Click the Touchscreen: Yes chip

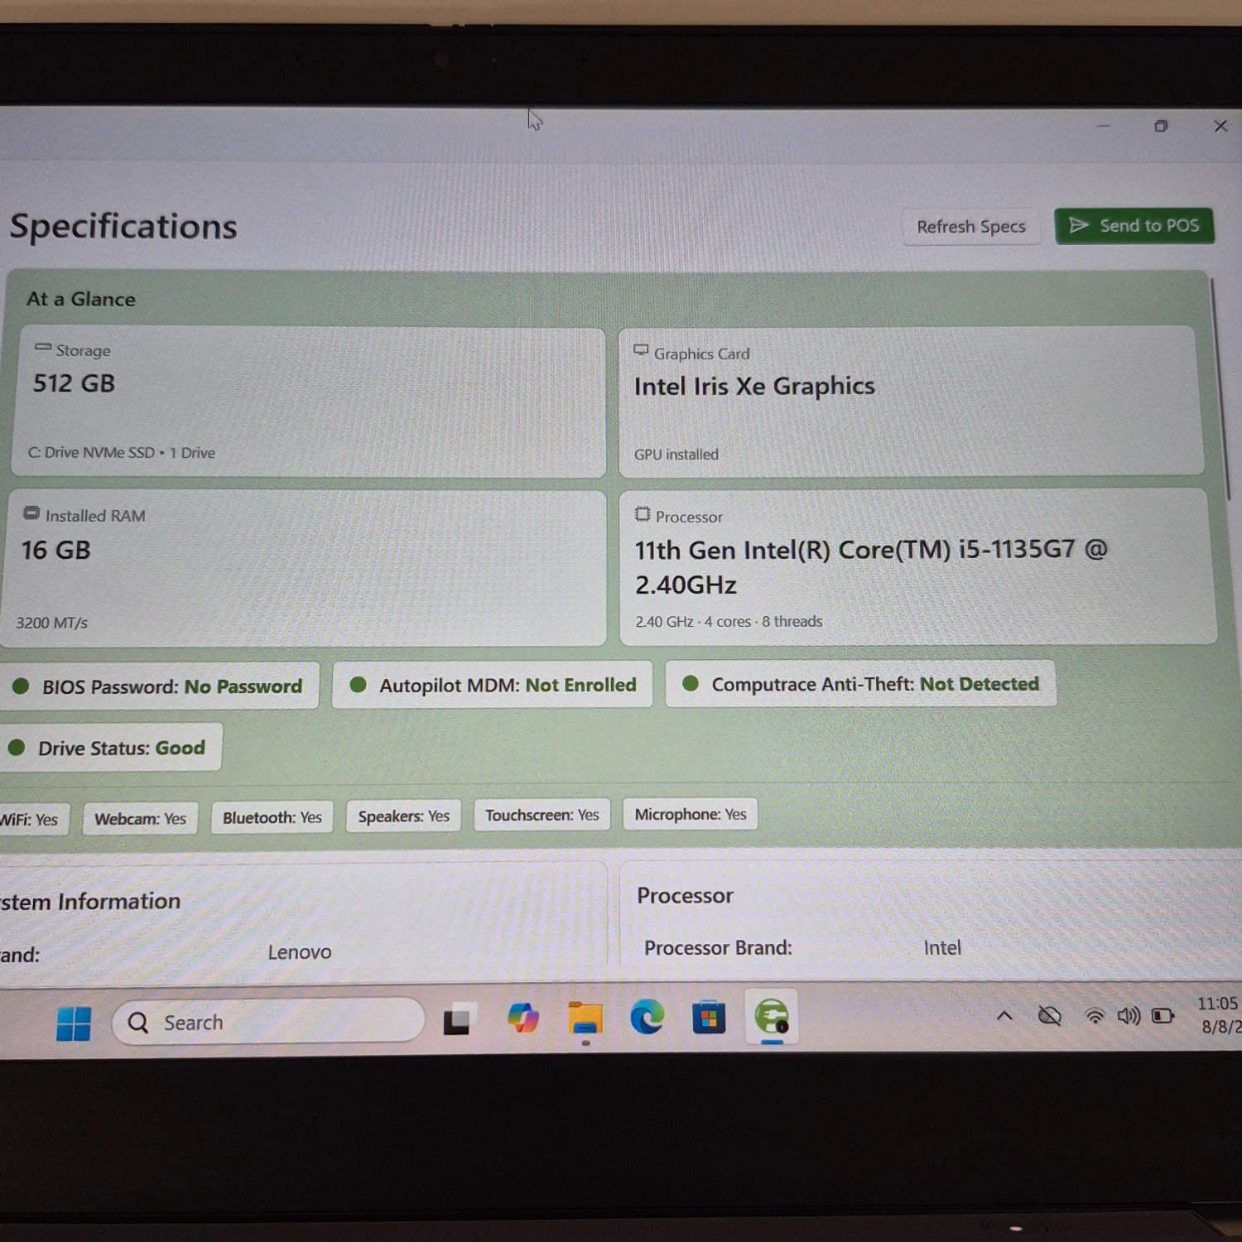pyautogui.click(x=542, y=816)
